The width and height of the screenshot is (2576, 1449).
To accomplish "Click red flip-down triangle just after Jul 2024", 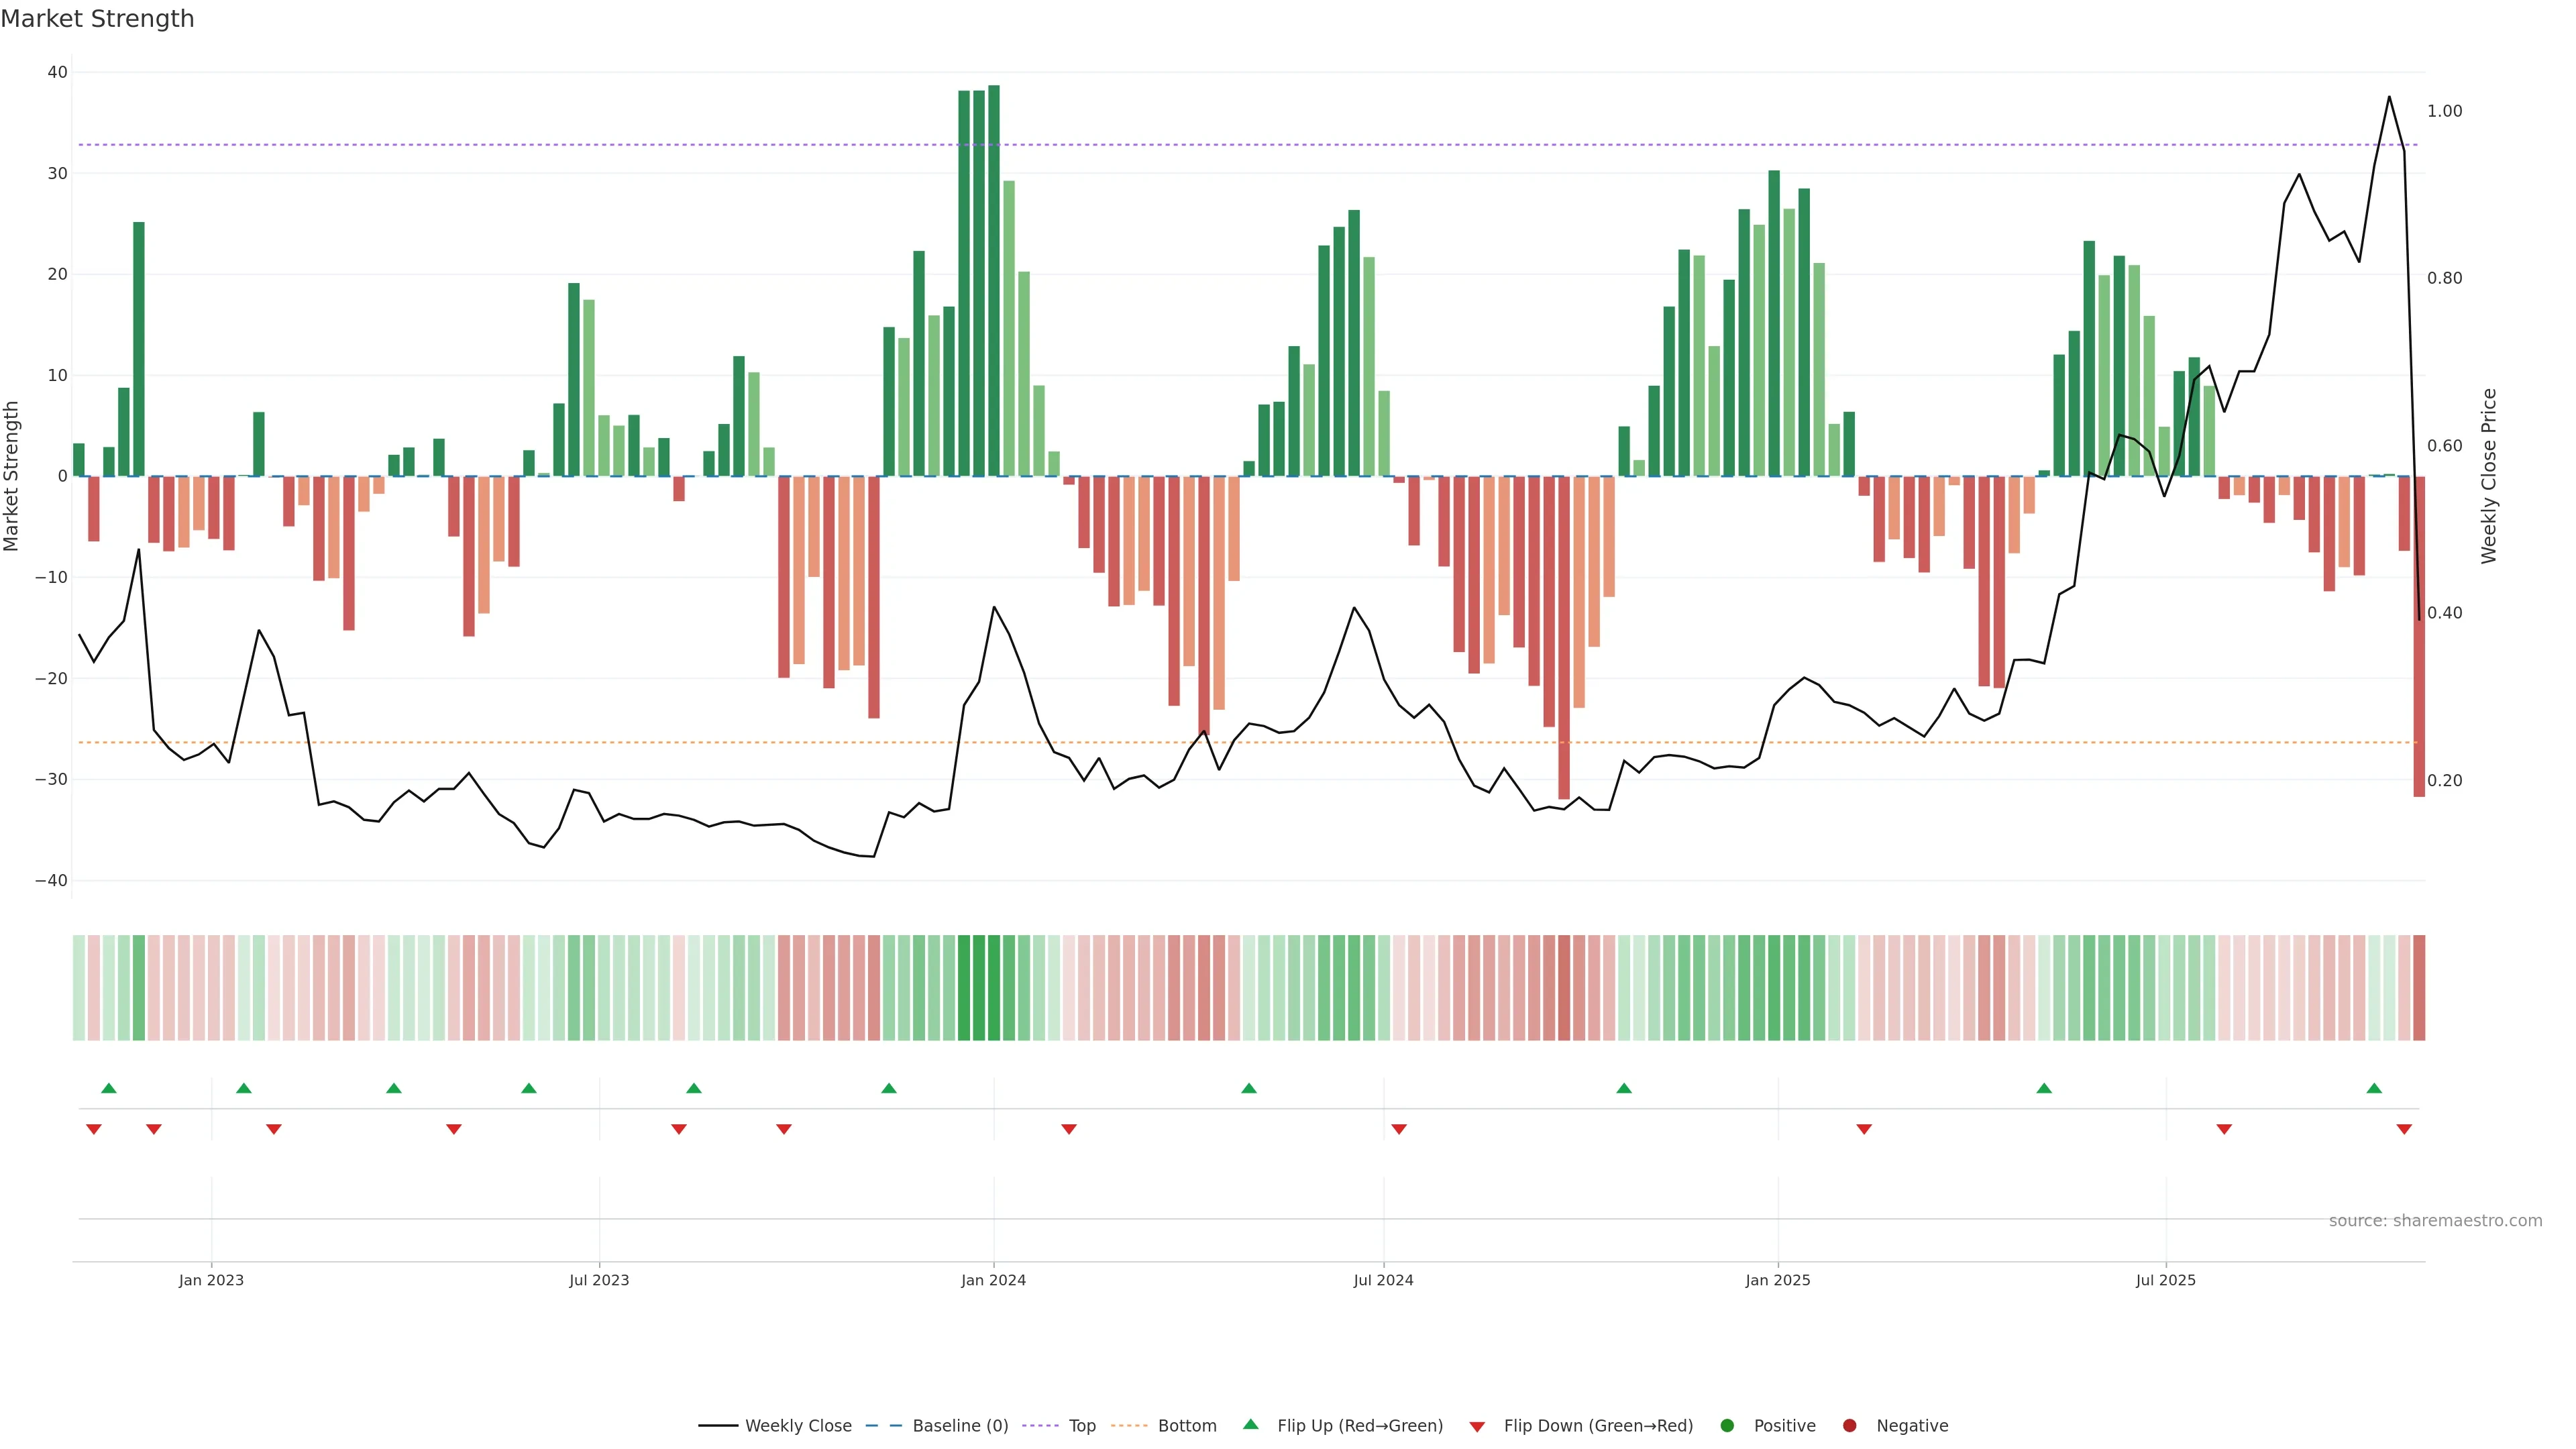I will [x=1399, y=1129].
